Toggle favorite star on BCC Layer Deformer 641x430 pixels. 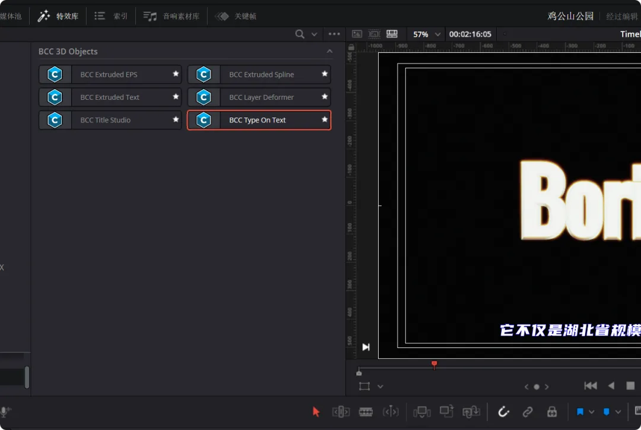(x=325, y=97)
